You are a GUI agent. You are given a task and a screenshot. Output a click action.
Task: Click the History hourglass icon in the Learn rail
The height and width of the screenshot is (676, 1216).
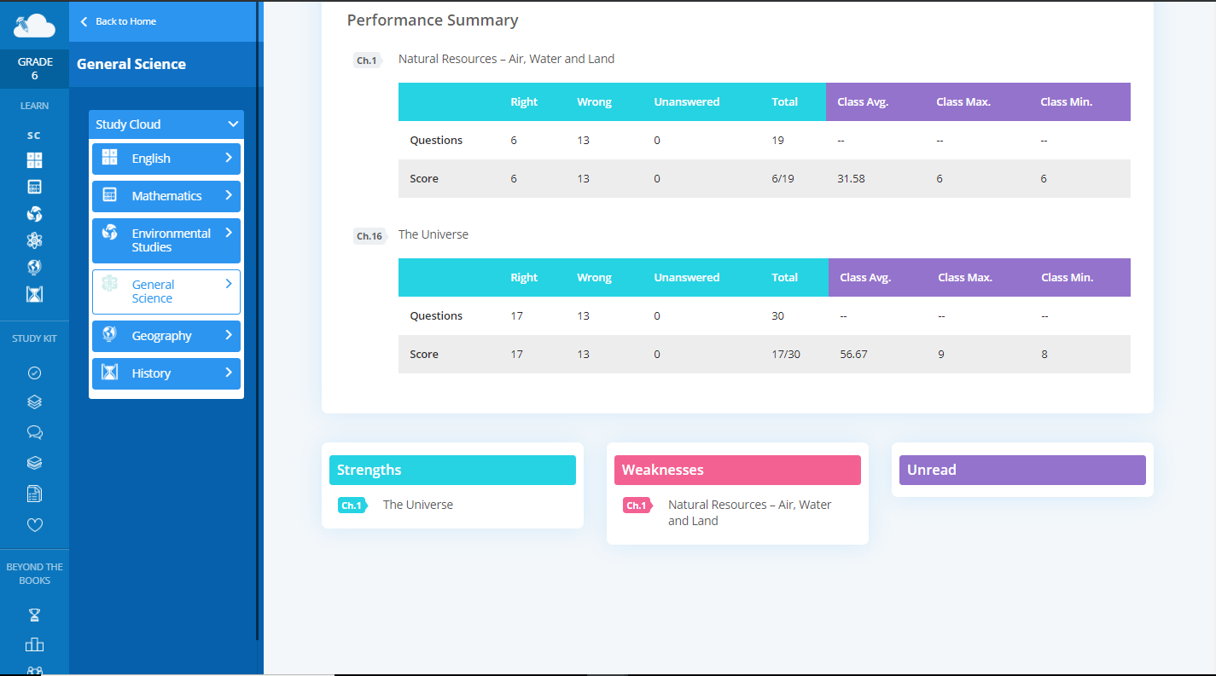tap(34, 294)
